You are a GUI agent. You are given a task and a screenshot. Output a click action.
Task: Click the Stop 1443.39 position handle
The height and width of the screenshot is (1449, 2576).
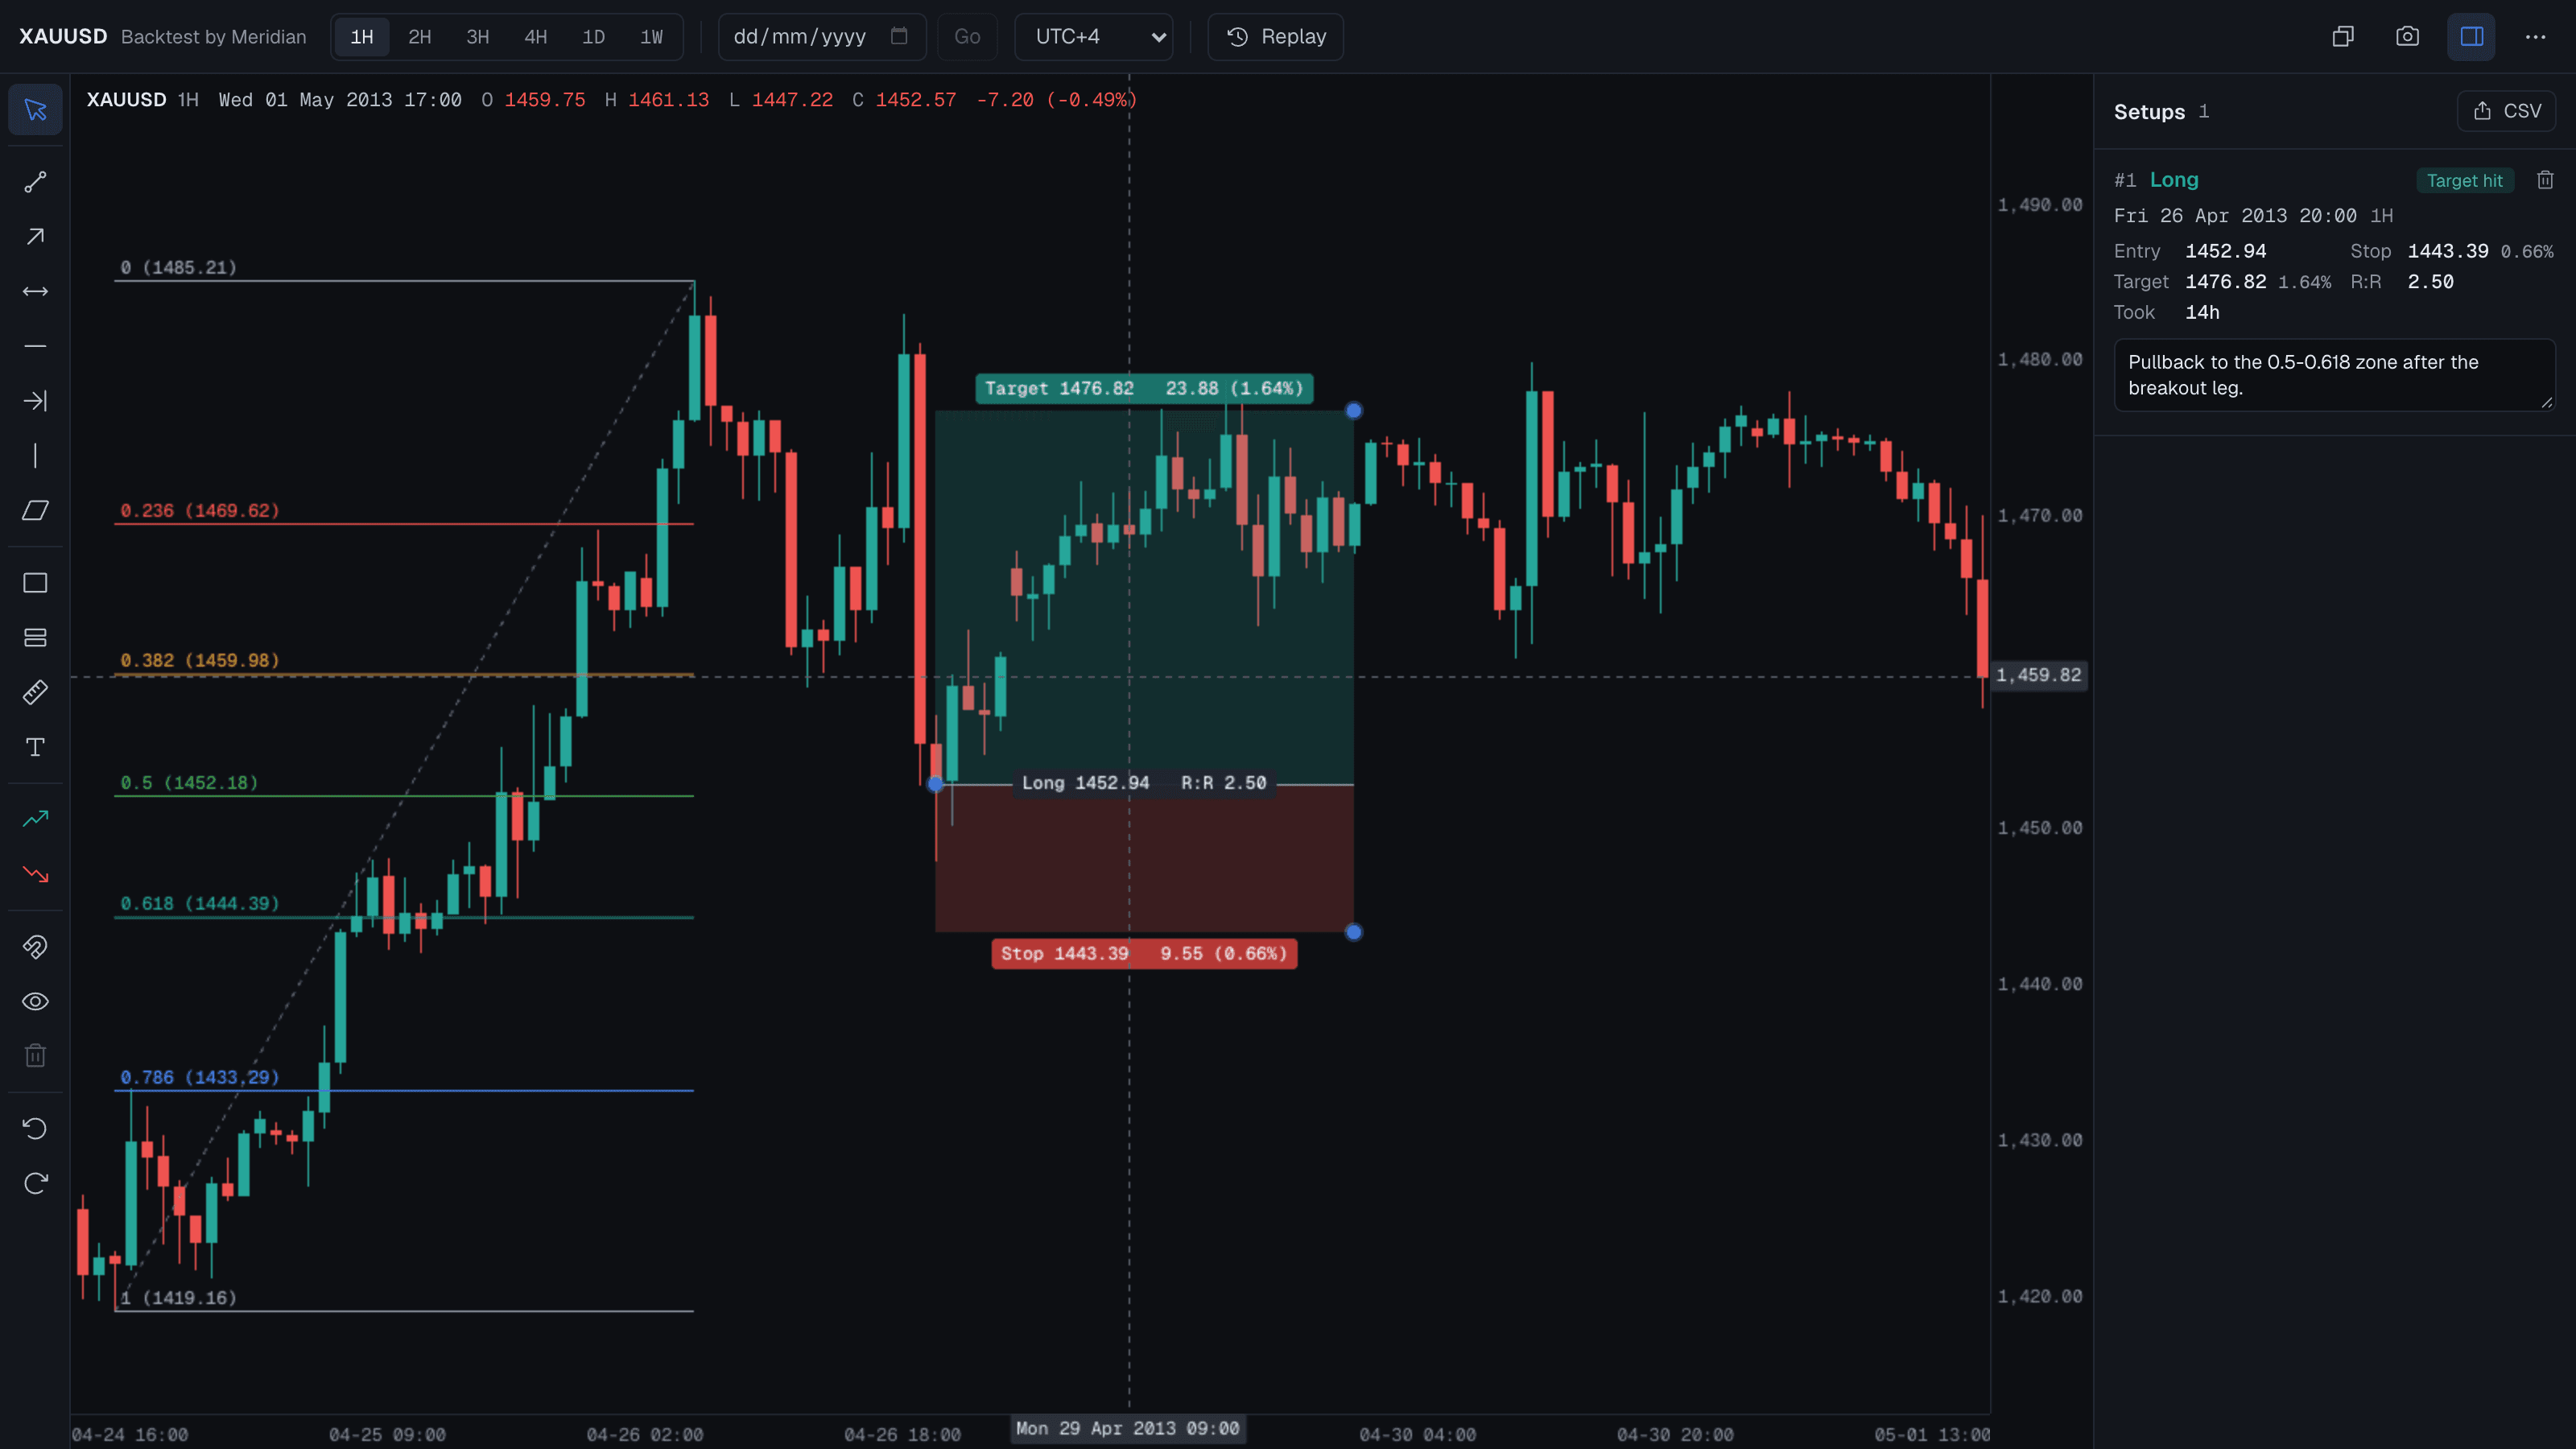[1353, 932]
